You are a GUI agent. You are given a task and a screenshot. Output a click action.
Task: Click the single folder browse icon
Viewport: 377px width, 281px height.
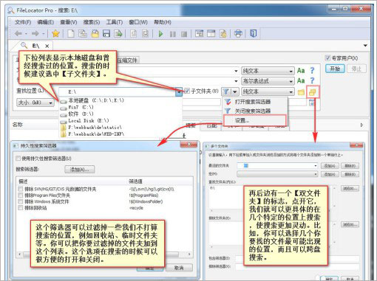(x=301, y=92)
